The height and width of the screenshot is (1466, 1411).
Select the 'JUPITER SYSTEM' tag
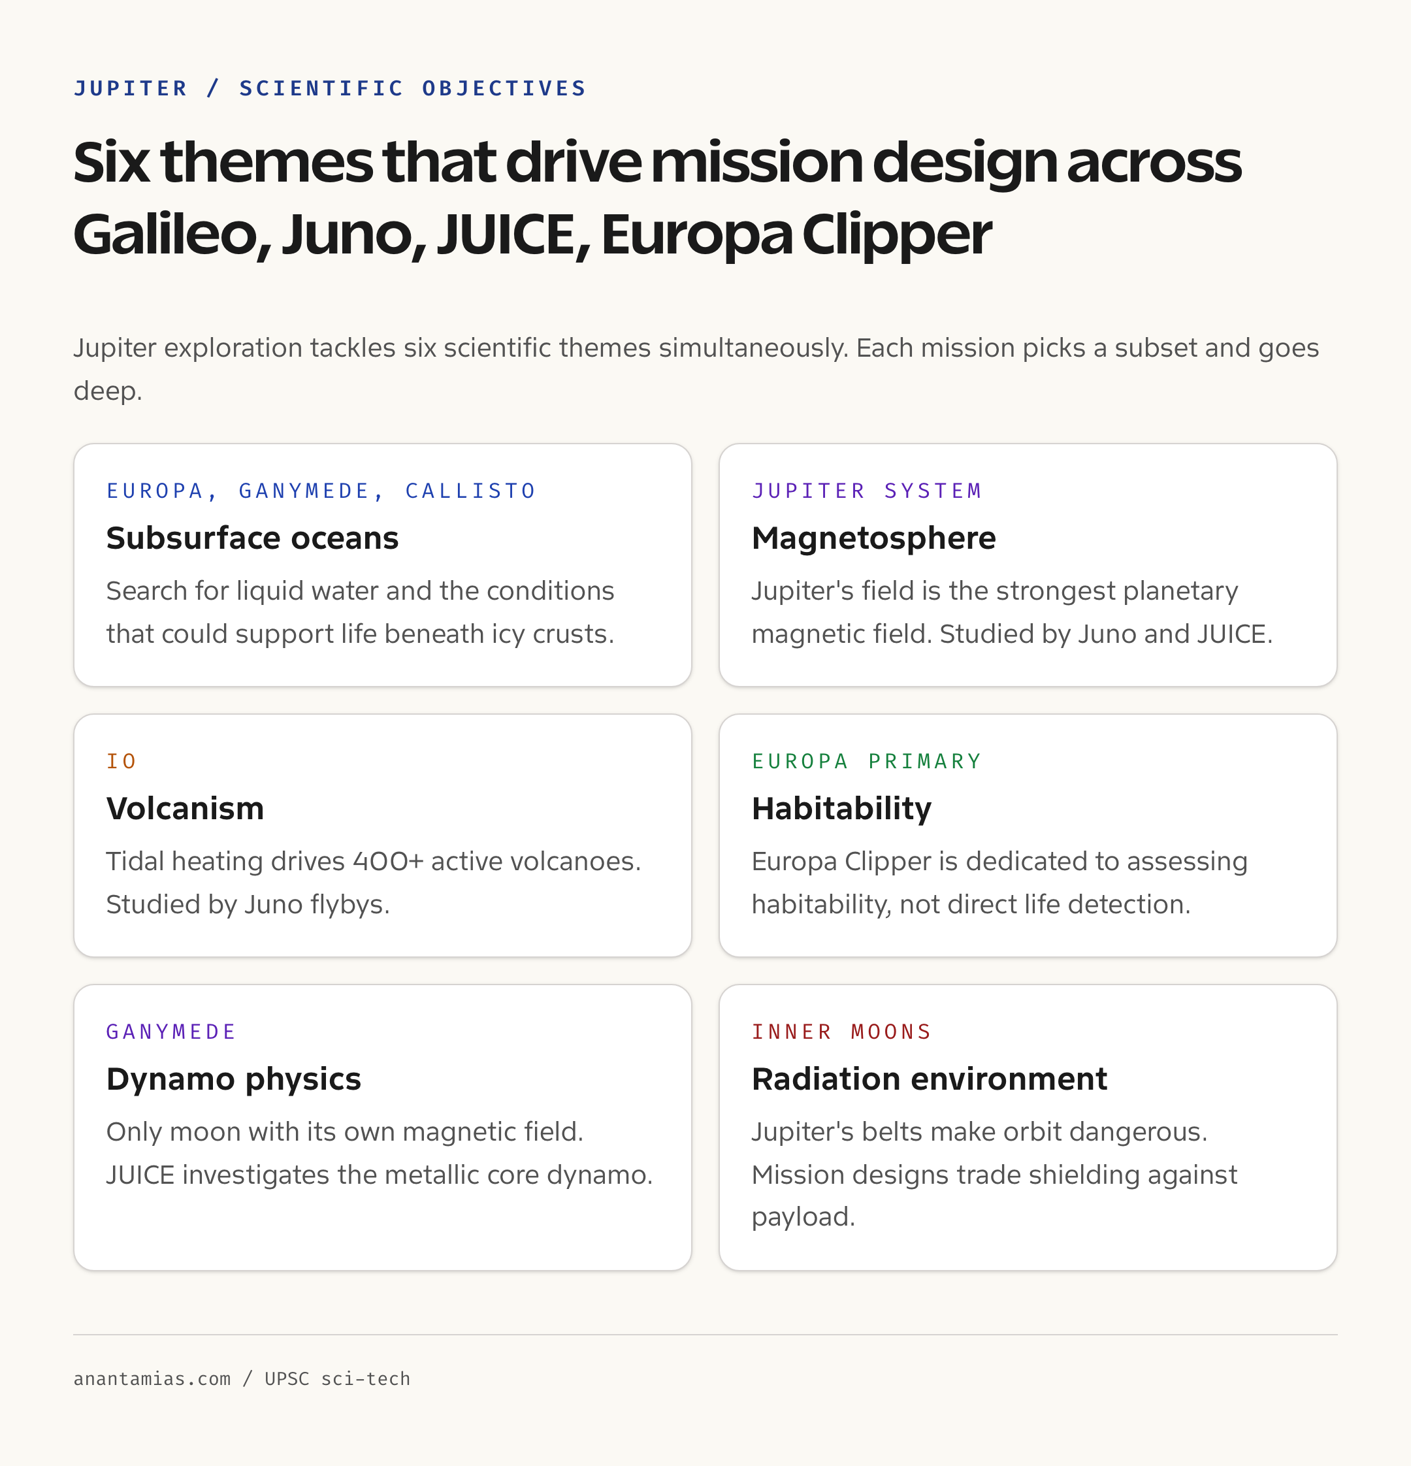tap(867, 491)
